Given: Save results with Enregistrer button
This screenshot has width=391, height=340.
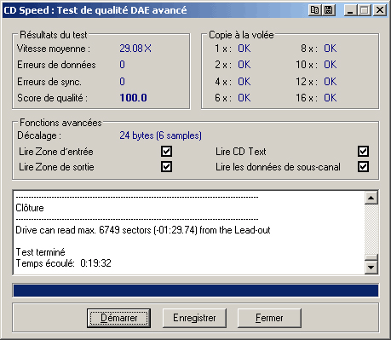Looking at the screenshot, I should 194,318.
